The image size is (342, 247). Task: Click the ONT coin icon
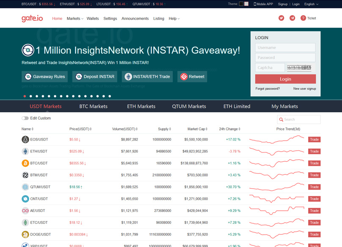coord(25,199)
